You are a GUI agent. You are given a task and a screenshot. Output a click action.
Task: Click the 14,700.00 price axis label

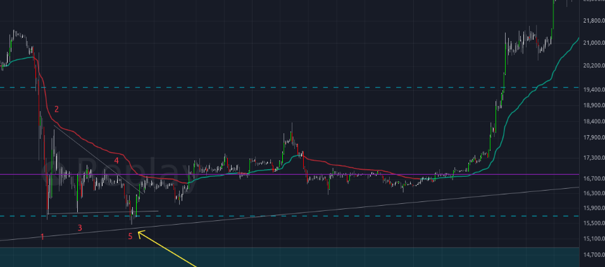click(x=593, y=254)
